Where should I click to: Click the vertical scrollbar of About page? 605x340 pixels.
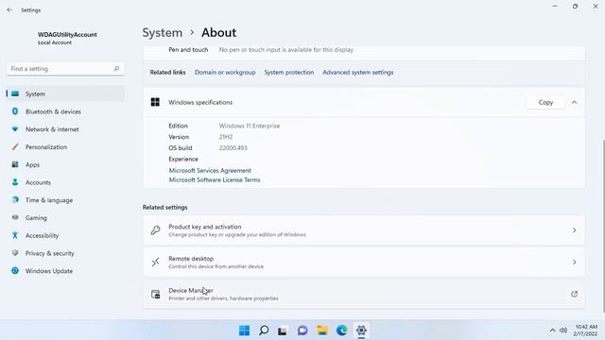pyautogui.click(x=603, y=226)
